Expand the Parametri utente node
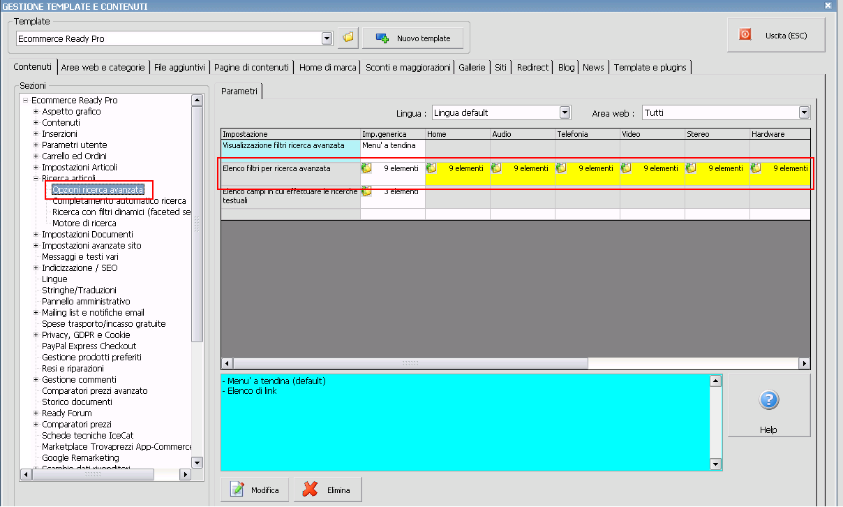 pos(36,145)
